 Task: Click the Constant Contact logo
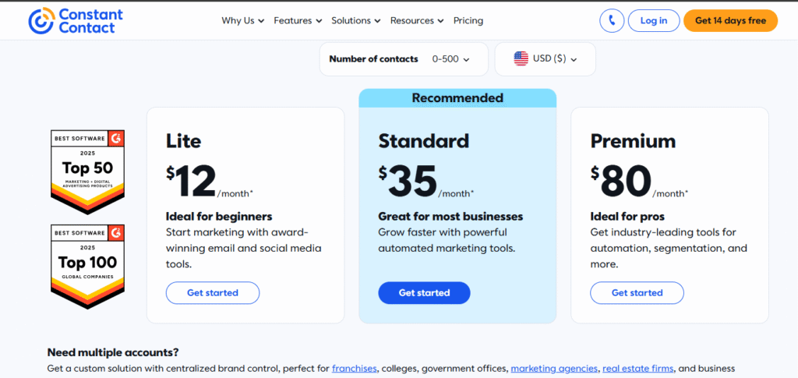[75, 21]
